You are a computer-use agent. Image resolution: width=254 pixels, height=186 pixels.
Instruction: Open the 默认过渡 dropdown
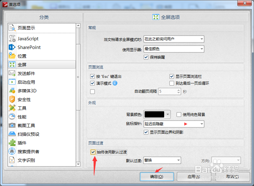162,160
